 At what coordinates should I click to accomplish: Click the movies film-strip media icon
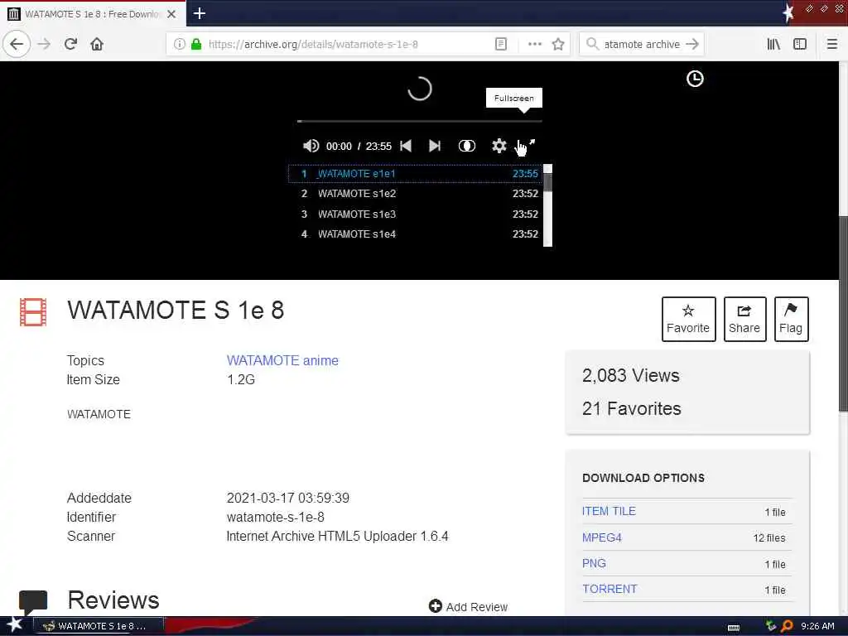coord(33,312)
